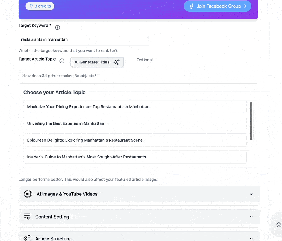282x241 pixels.
Task: Select the Maximize Your Dining Experience topic
Action: click(x=135, y=107)
